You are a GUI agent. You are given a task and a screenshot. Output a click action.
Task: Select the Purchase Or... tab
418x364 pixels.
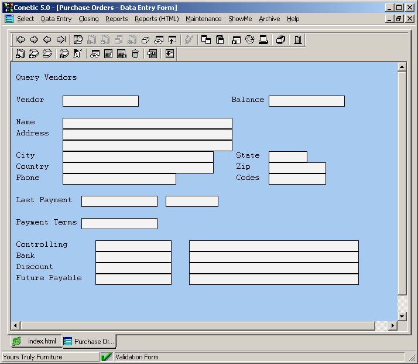point(89,341)
